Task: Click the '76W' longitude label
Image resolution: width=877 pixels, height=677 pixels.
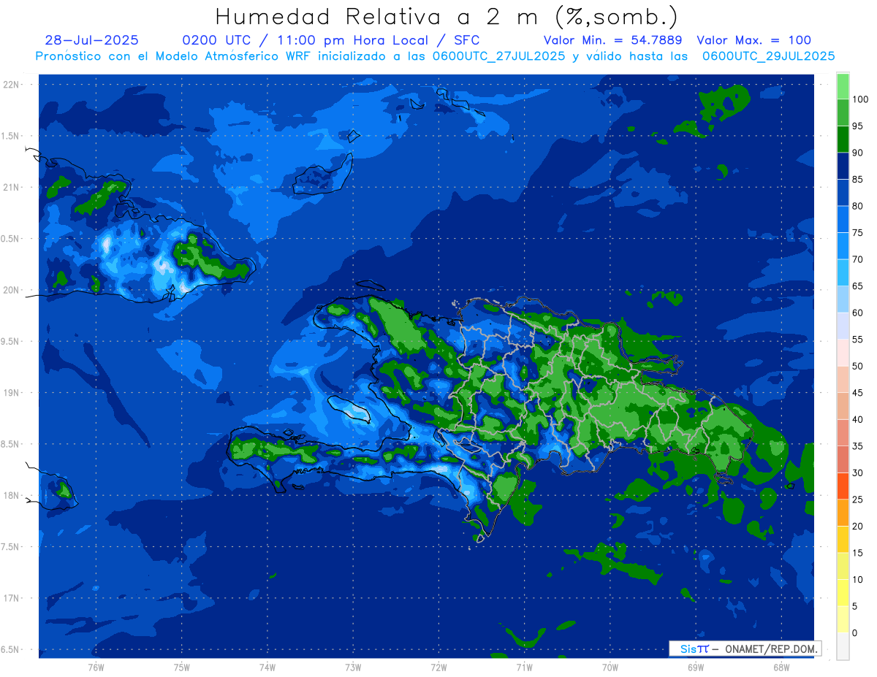Action: tap(96, 668)
